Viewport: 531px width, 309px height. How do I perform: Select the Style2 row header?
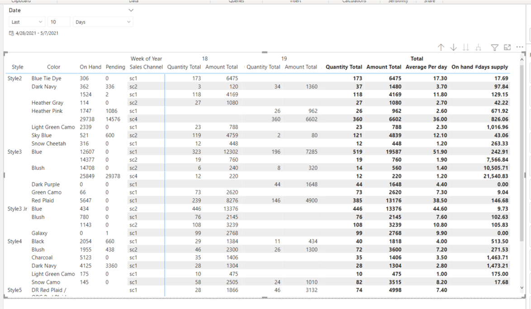(x=14, y=78)
